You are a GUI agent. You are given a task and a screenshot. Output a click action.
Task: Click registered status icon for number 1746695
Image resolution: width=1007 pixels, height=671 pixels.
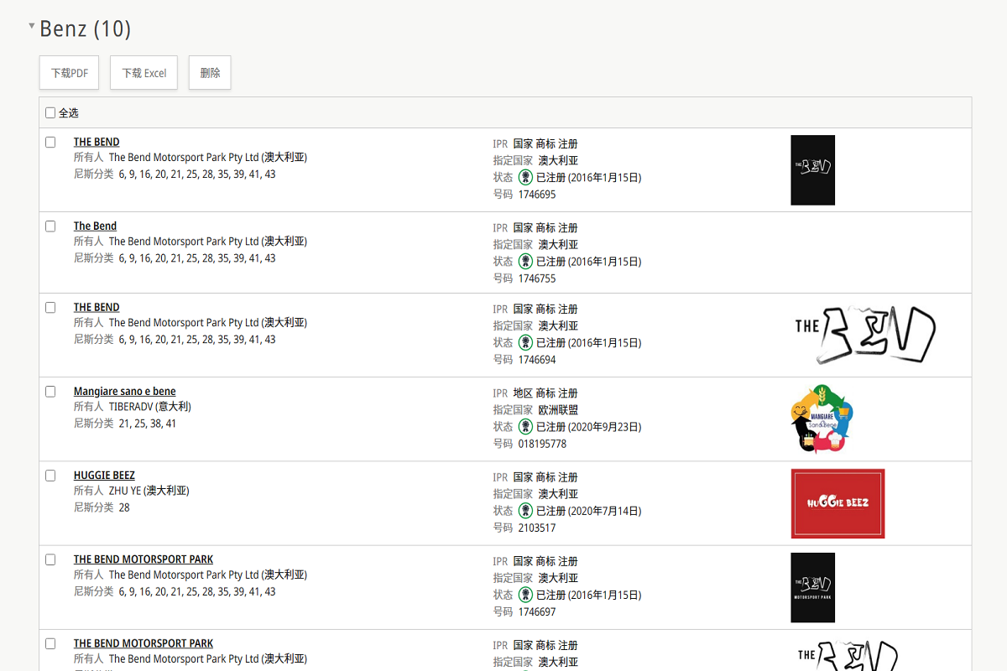click(525, 177)
